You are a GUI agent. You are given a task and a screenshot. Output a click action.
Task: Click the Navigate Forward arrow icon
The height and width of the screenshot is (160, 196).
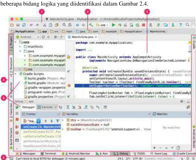click(83, 25)
